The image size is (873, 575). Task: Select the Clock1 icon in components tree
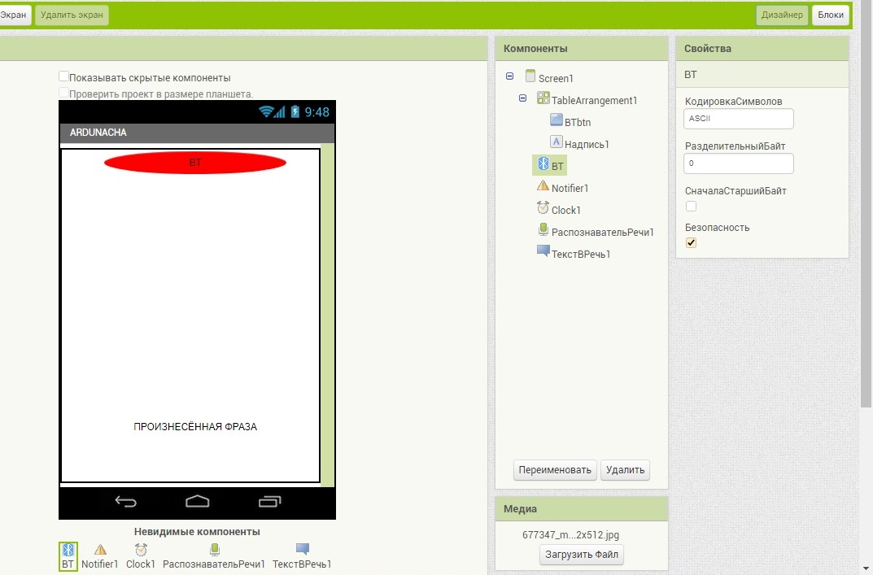(543, 209)
